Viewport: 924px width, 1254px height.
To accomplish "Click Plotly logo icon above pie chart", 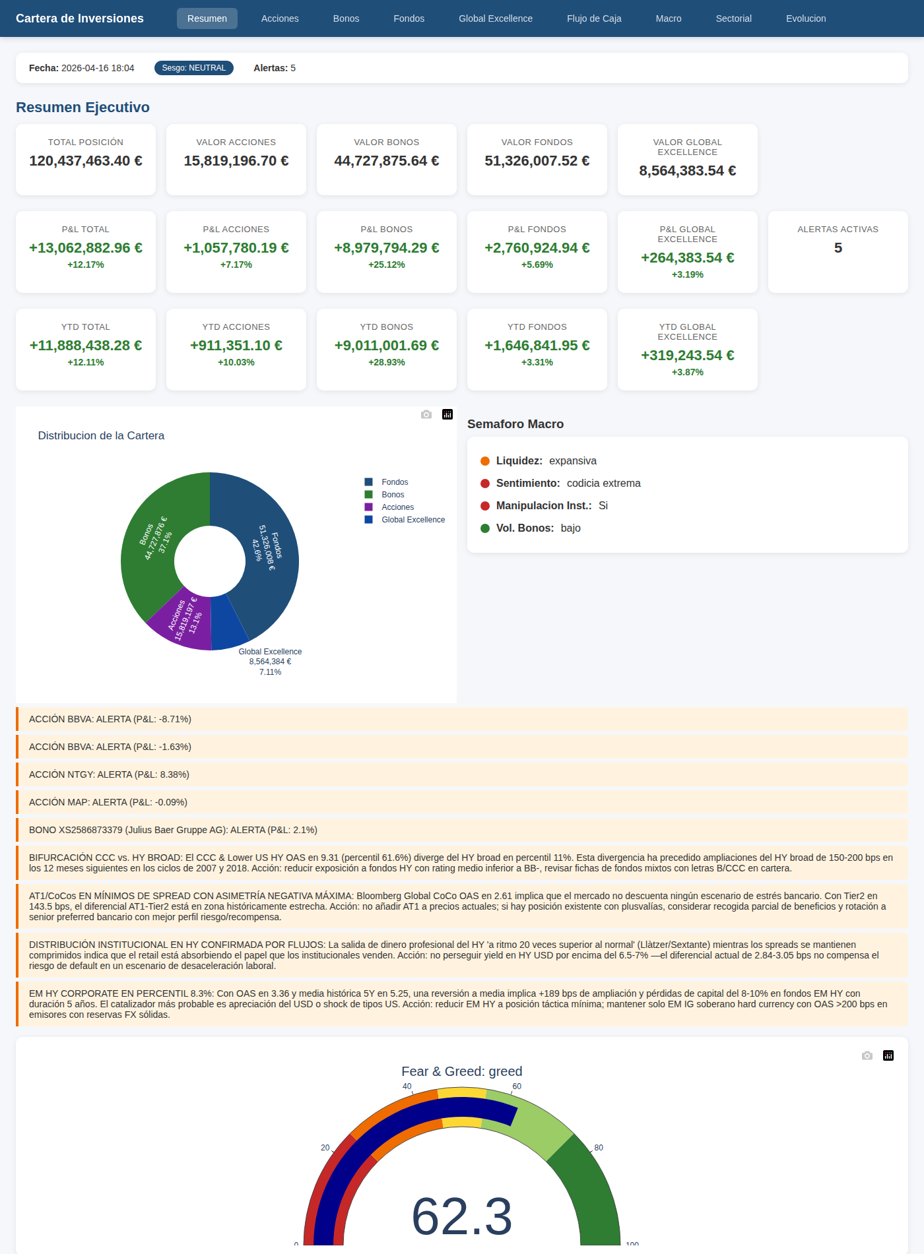I will [447, 414].
